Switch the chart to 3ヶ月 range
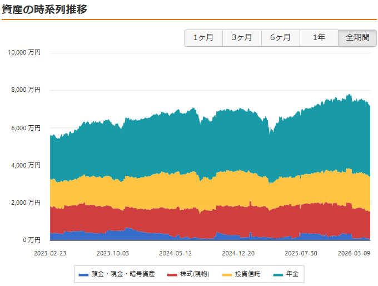The height and width of the screenshot is (286, 378). 242,38
